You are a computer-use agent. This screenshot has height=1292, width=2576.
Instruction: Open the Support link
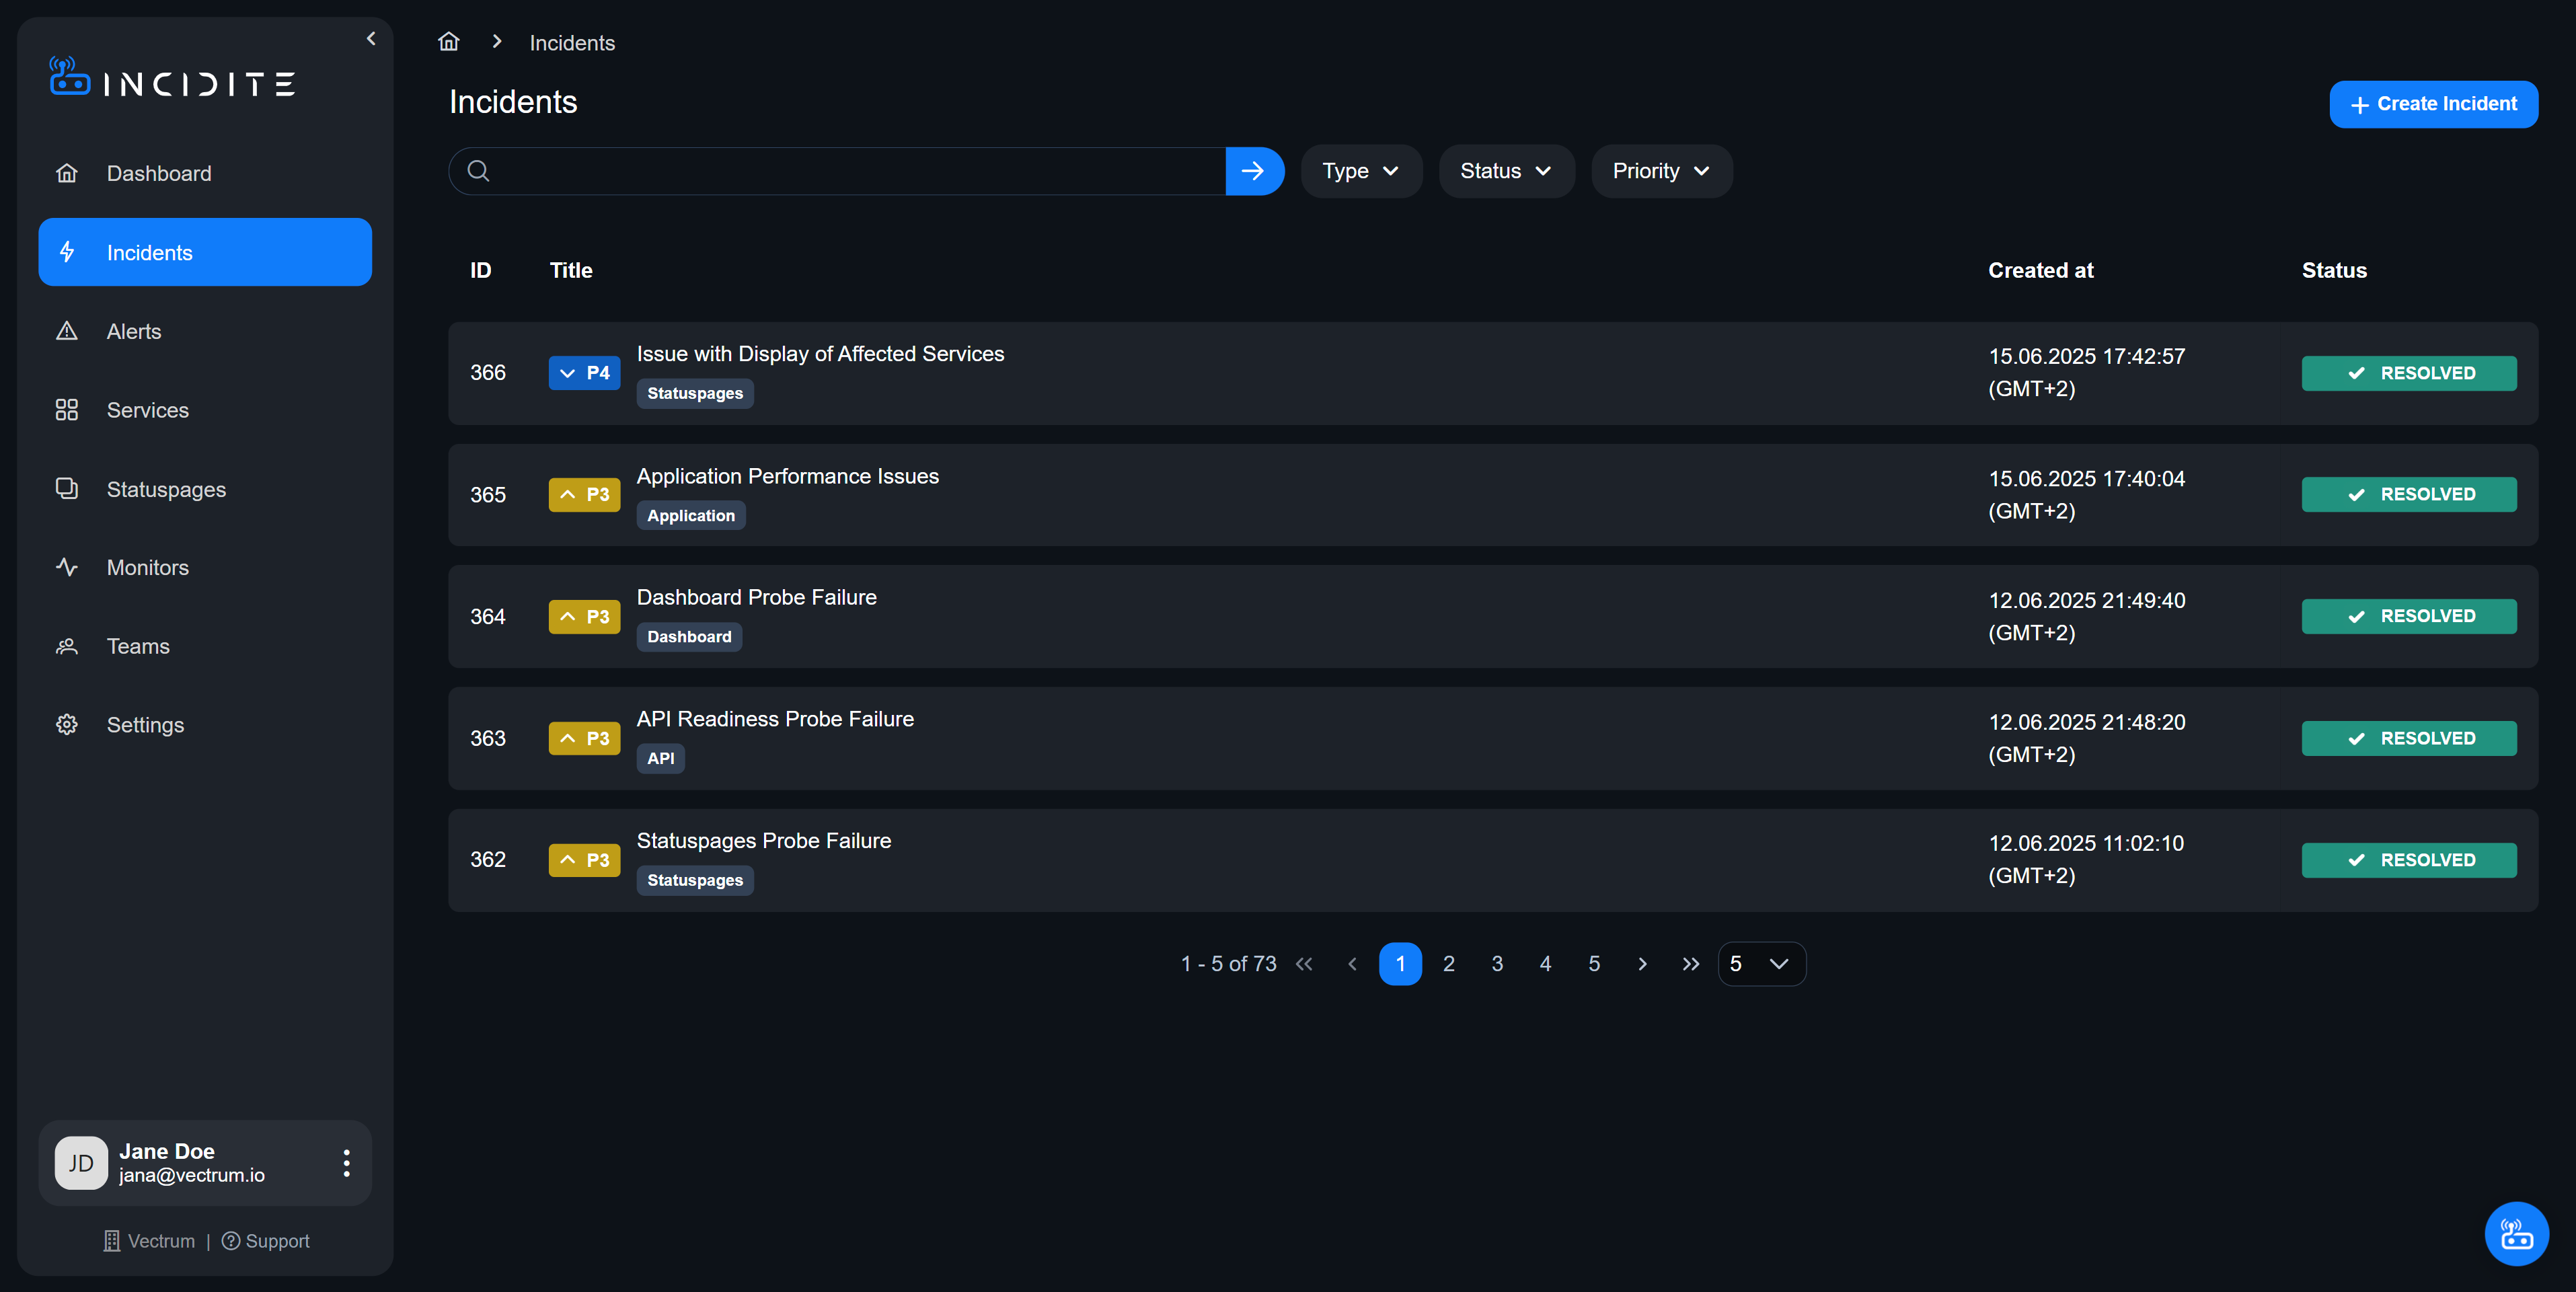[x=266, y=1241]
